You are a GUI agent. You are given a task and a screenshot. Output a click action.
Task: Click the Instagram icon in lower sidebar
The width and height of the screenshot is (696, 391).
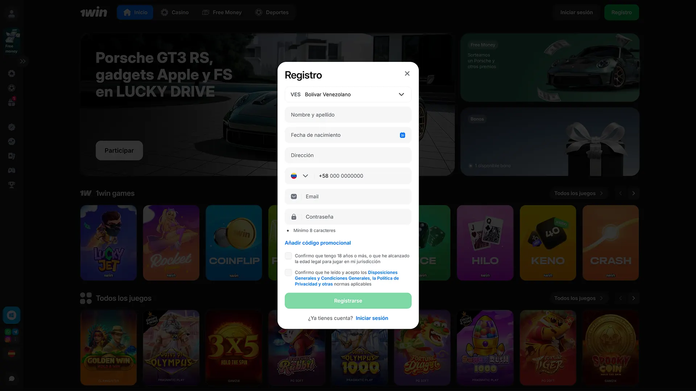click(7, 339)
